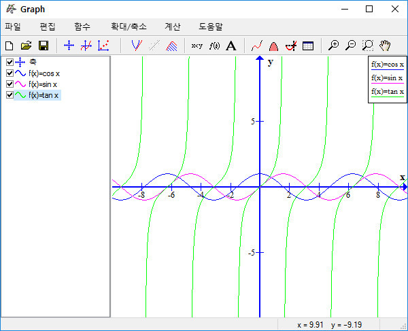Viewport: 408px width, 331px height.
Task: Click Insert f(x) derivative icon
Action: [x=214, y=46]
